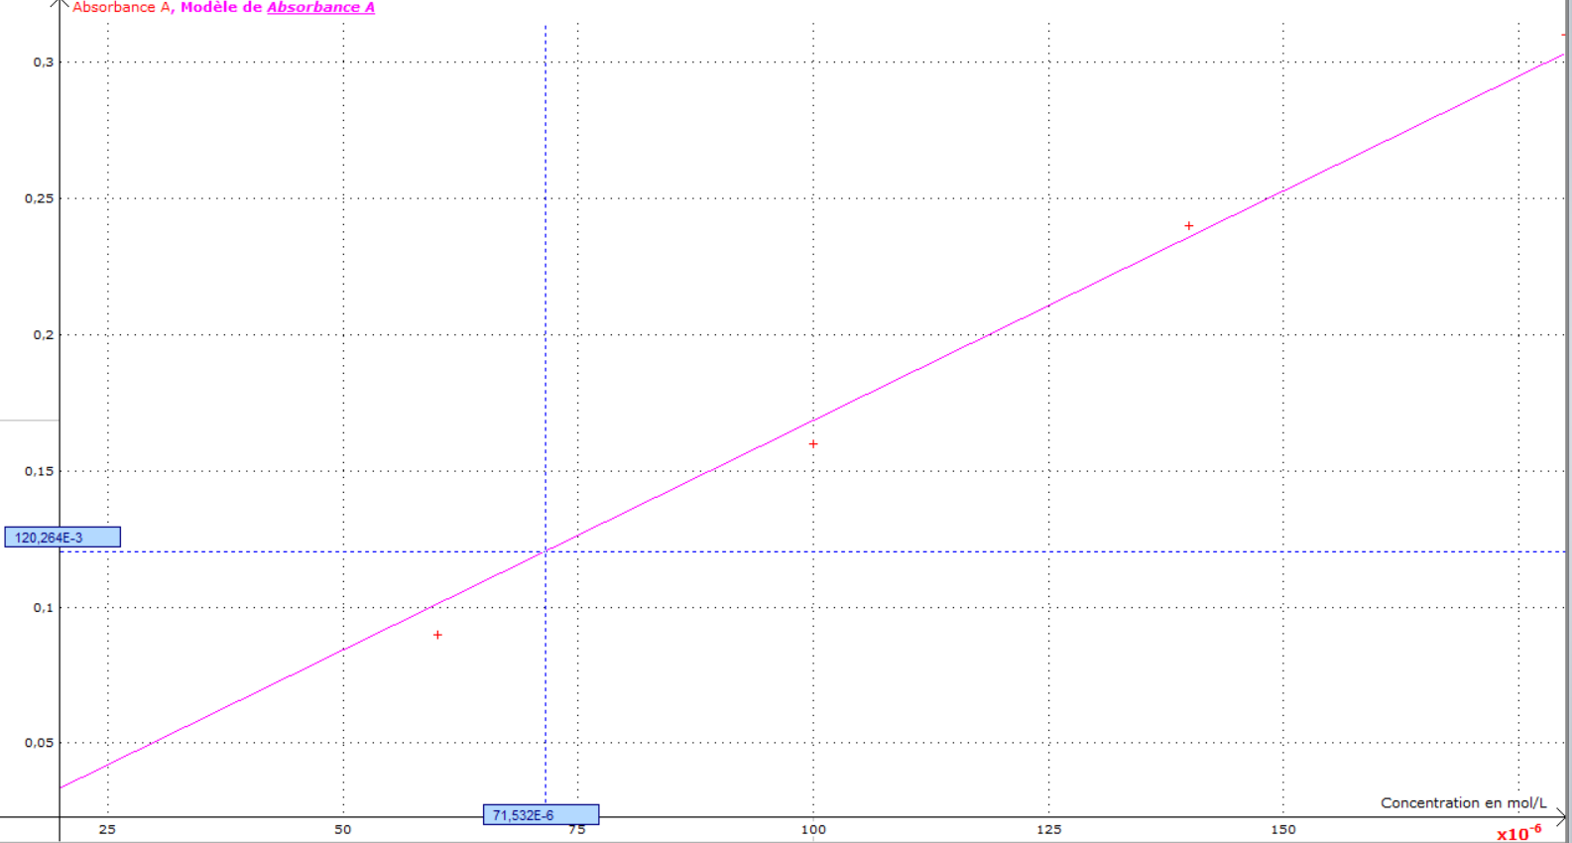Click the vertical blue dashed cursor line
Image resolution: width=1572 pixels, height=843 pixels.
[545, 298]
